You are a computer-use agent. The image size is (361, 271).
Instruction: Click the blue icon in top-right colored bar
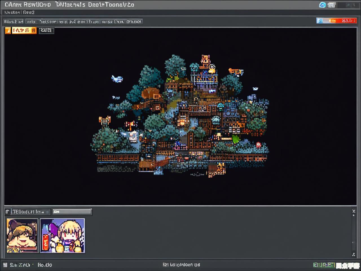coord(320,21)
